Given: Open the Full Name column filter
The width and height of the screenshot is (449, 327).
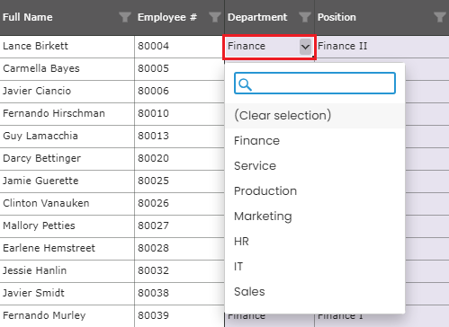Looking at the screenshot, I should tap(125, 17).
